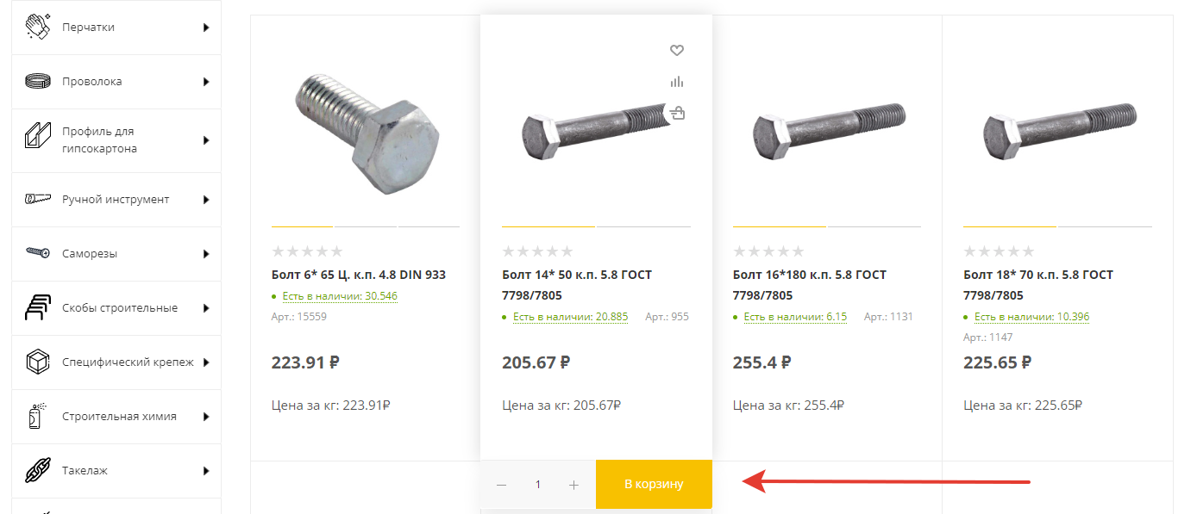1197x514 pixels.
Task: Open the Болт 6* 65 Ц. DIN 933 product link
Action: (x=358, y=275)
